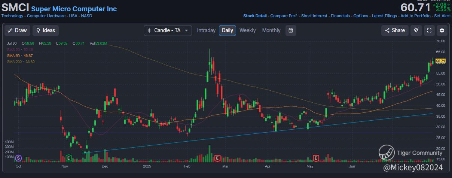Click the purple S split marker in October
Image resolution: width=452 pixels, height=178 pixels.
(x=18, y=158)
